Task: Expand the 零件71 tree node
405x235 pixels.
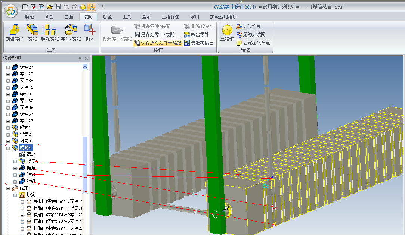Action: 8,87
